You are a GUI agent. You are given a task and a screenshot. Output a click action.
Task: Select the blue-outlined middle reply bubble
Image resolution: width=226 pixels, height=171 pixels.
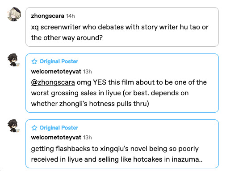point(122,83)
